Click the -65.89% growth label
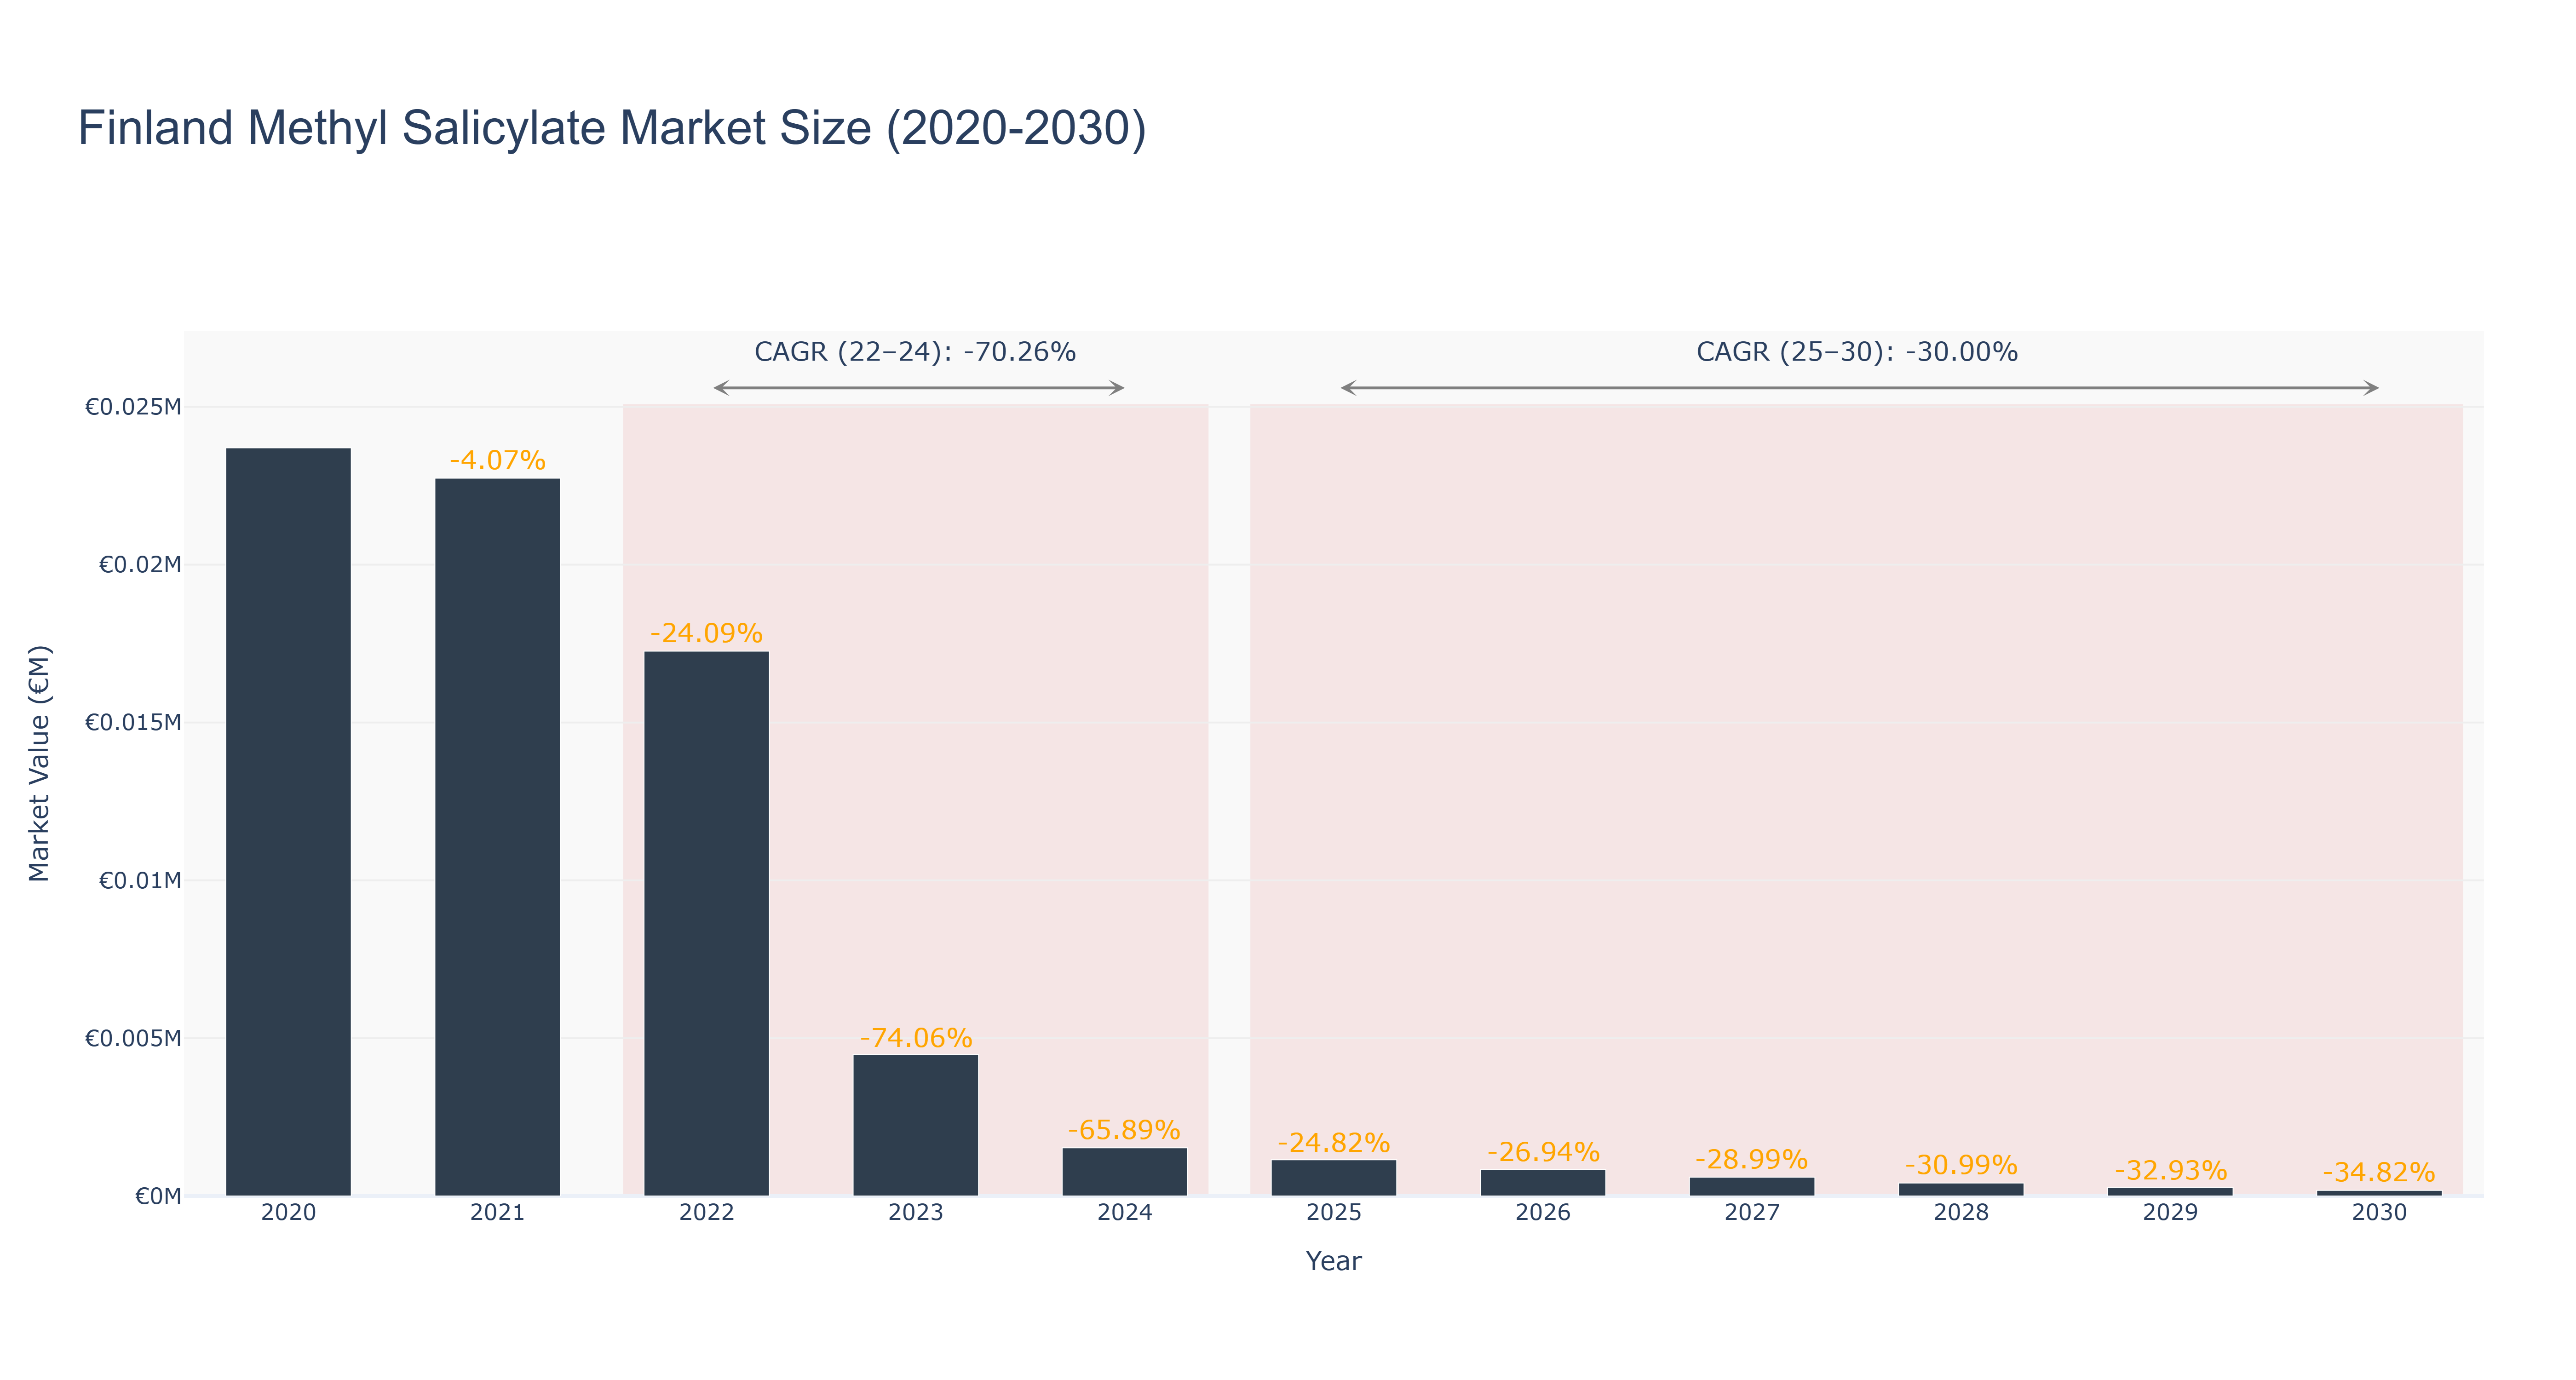 pos(1124,1130)
